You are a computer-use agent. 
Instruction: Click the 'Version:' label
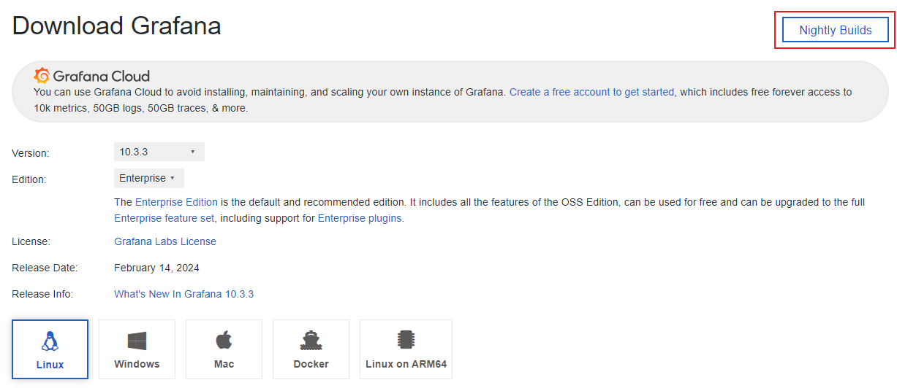coord(31,153)
